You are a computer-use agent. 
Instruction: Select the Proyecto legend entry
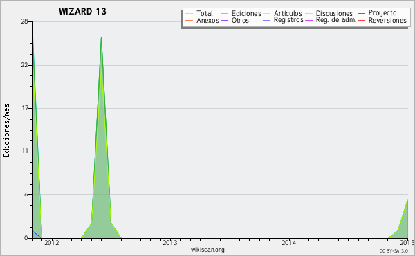coord(377,12)
